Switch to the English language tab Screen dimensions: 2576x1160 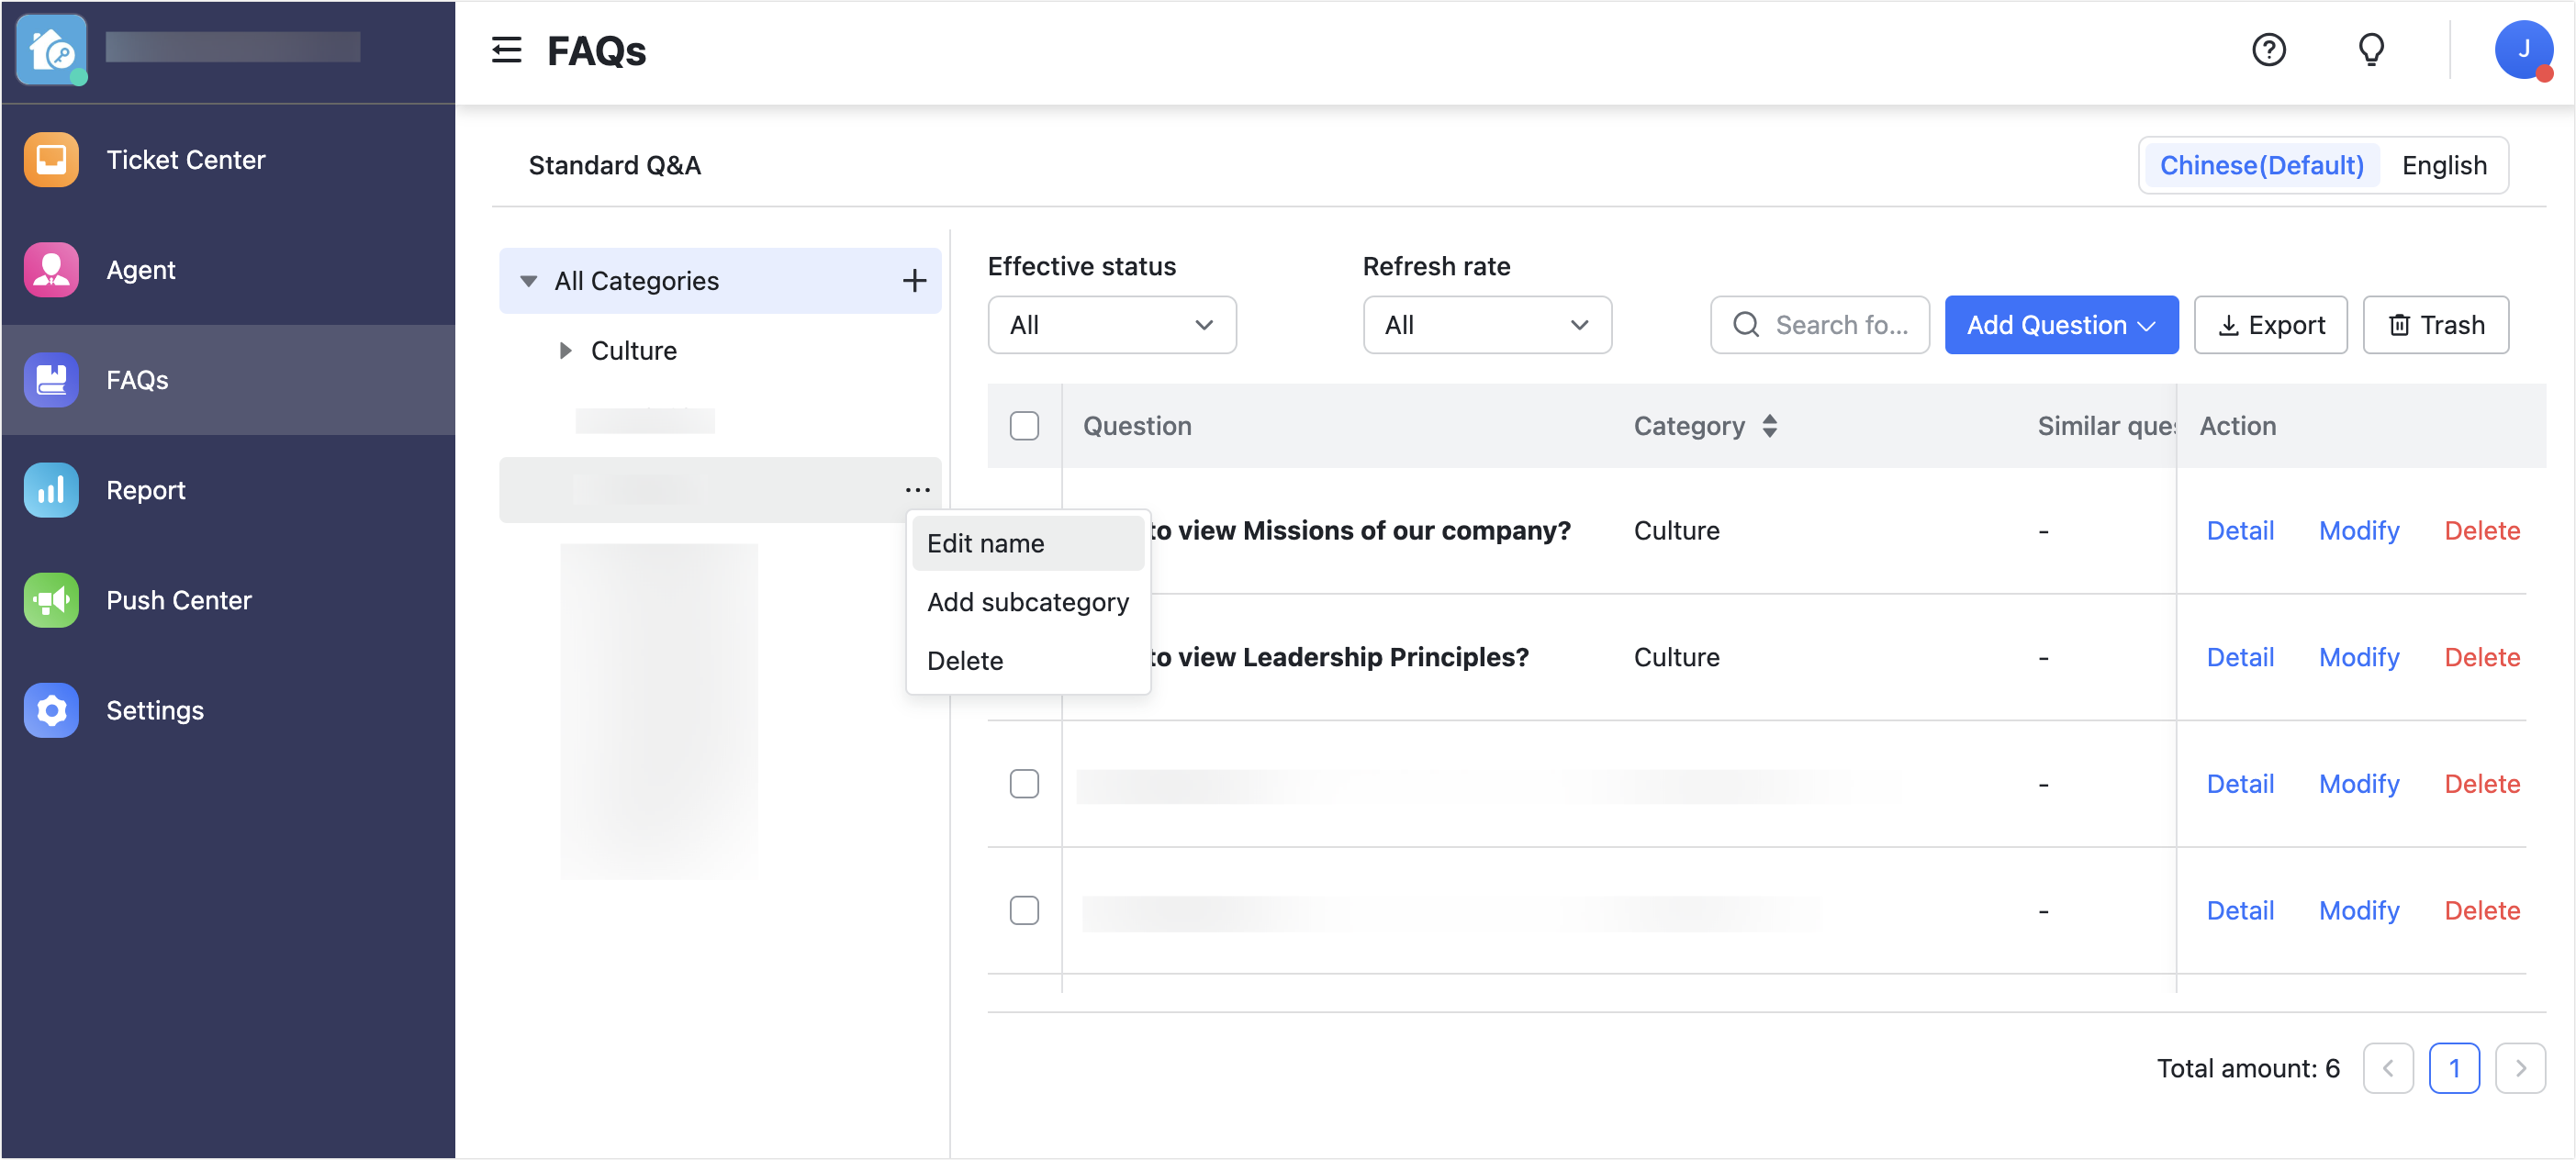pyautogui.click(x=2443, y=166)
